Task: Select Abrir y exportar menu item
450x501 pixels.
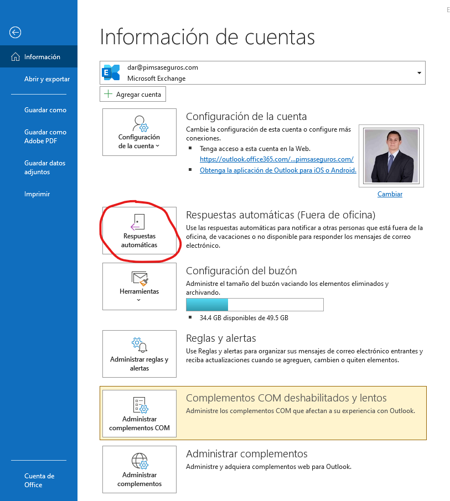Action: coord(46,79)
